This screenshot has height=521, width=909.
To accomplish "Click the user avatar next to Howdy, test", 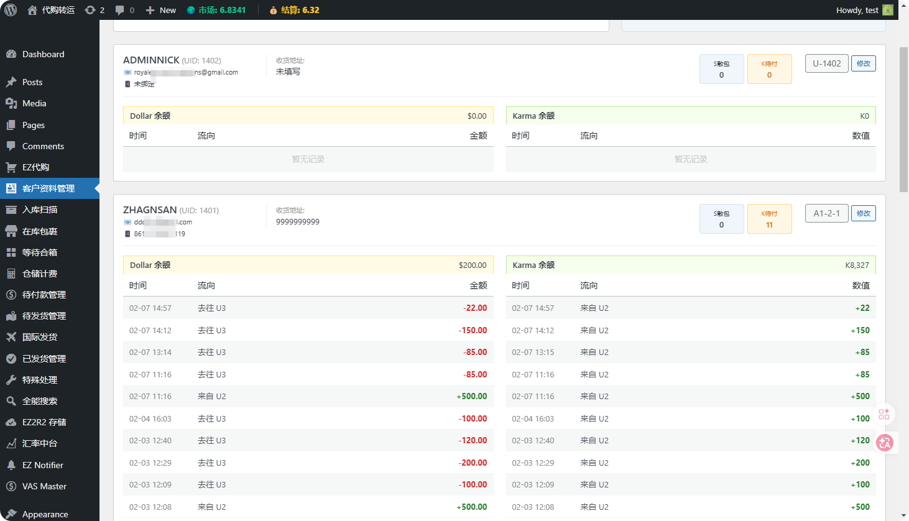I will point(887,10).
